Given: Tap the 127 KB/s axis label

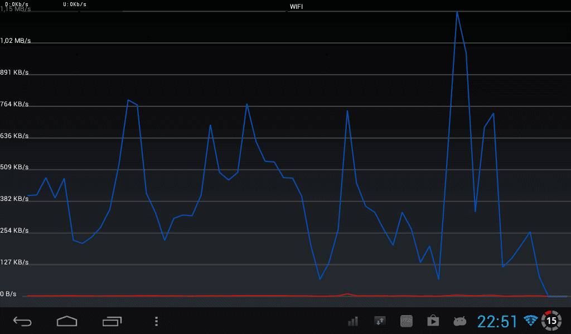Looking at the screenshot, I should pyautogui.click(x=14, y=262).
